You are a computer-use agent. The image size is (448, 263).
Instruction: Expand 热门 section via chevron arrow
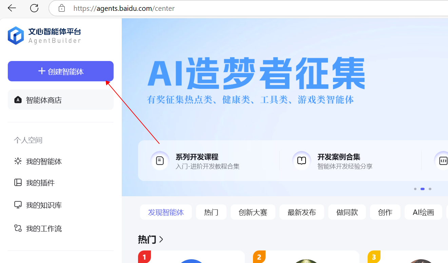161,239
